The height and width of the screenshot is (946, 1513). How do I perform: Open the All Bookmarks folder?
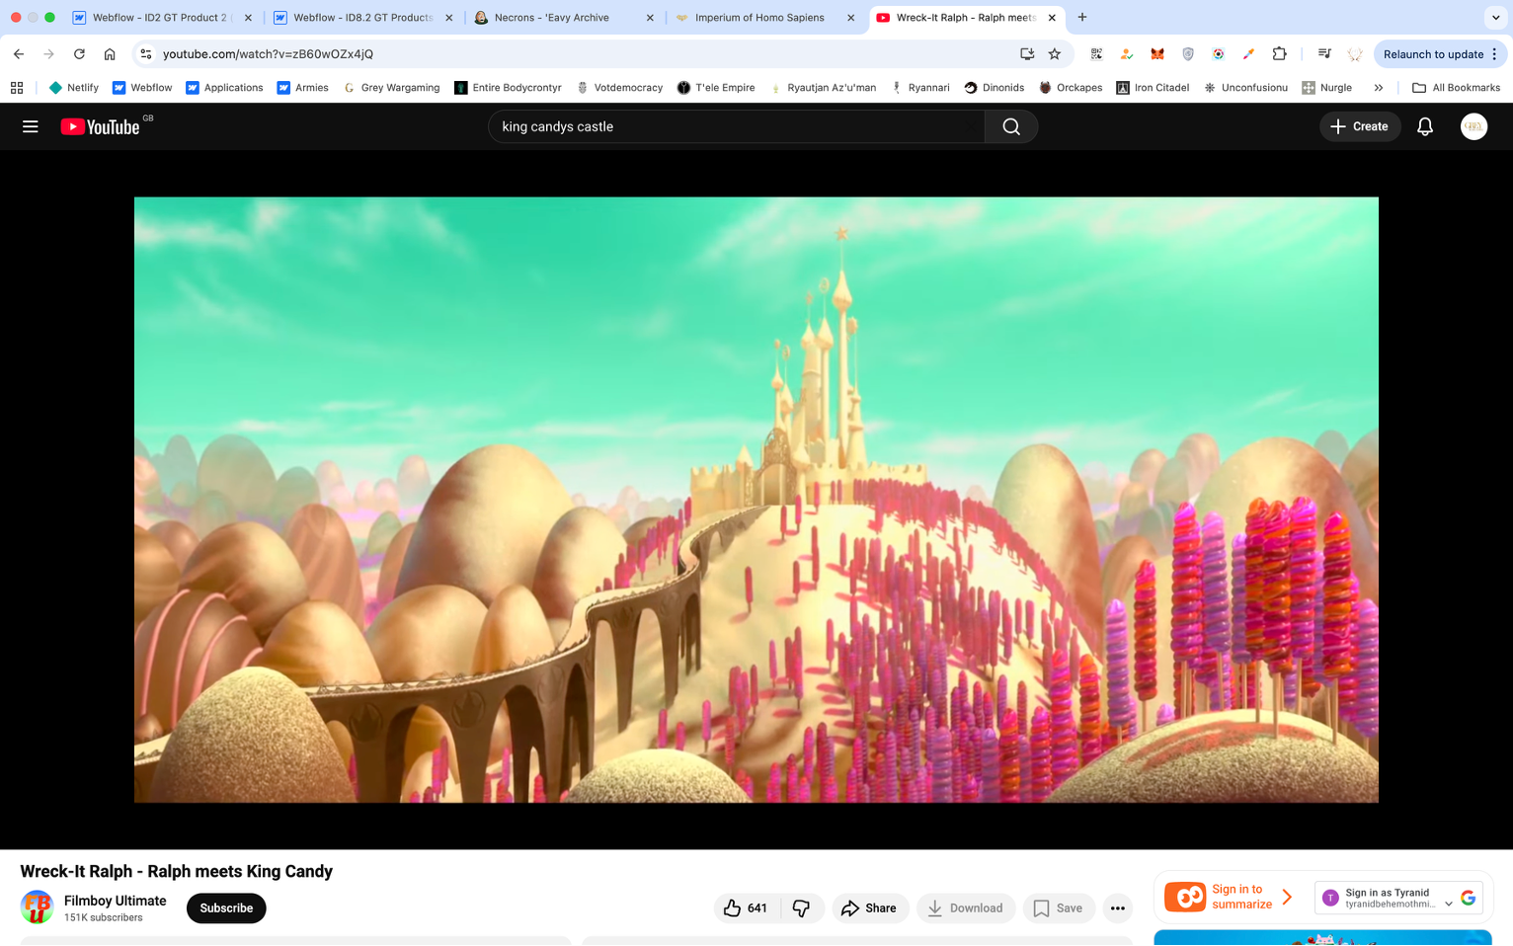(x=1456, y=88)
